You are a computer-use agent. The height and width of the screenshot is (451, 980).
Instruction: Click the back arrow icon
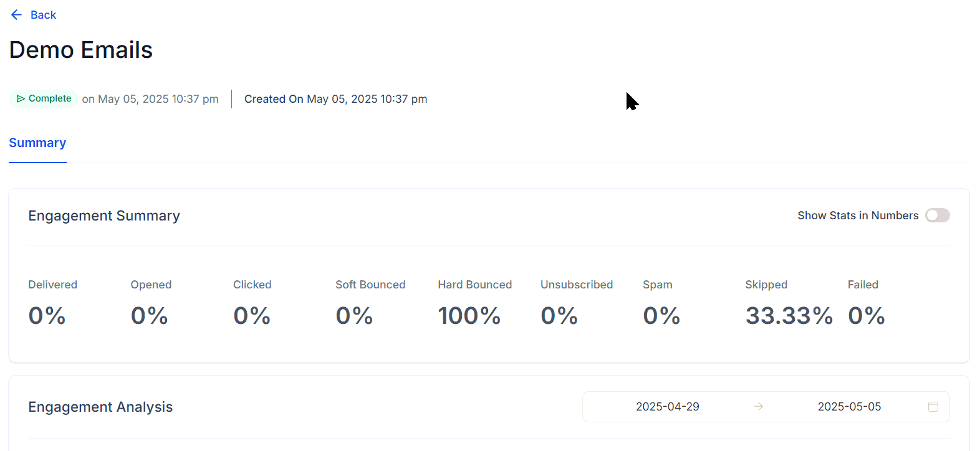pyautogui.click(x=16, y=15)
